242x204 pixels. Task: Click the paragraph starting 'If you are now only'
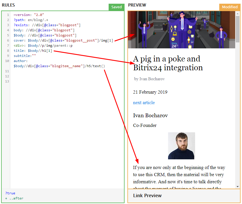(x=179, y=177)
